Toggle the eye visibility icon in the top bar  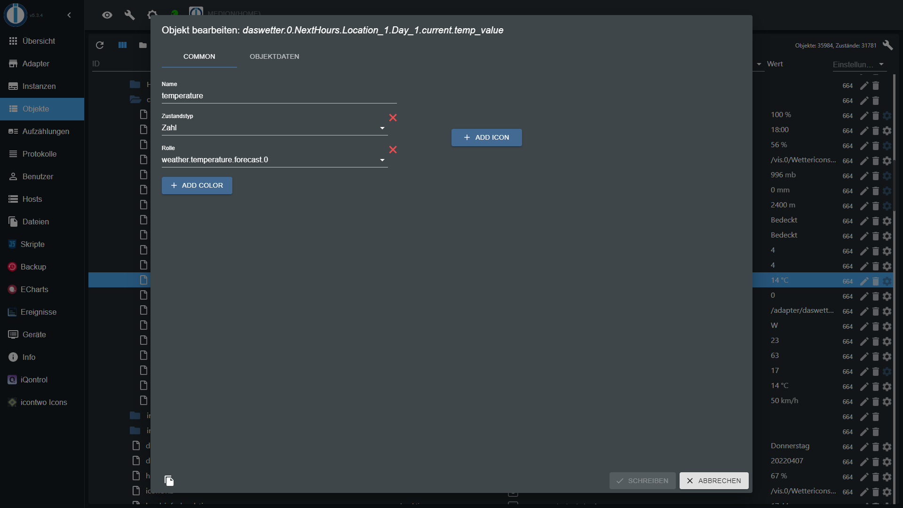pos(107,15)
